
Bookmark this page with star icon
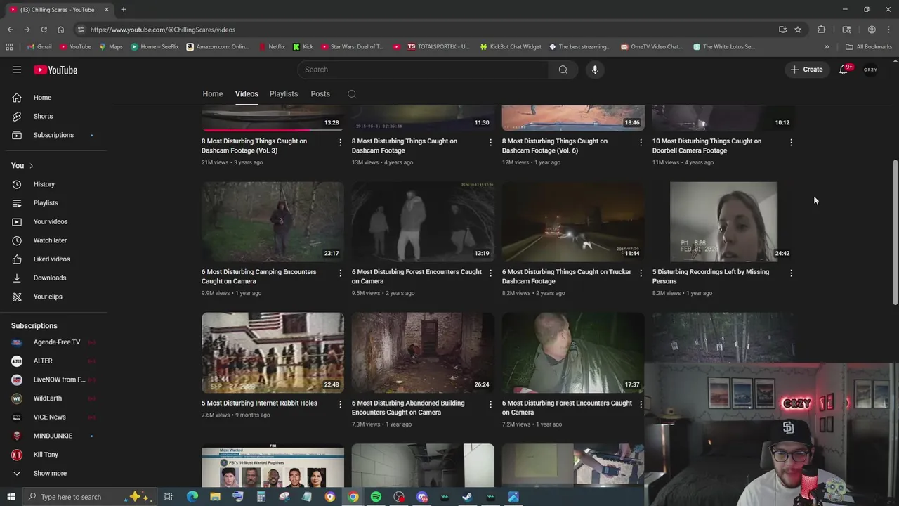798,30
